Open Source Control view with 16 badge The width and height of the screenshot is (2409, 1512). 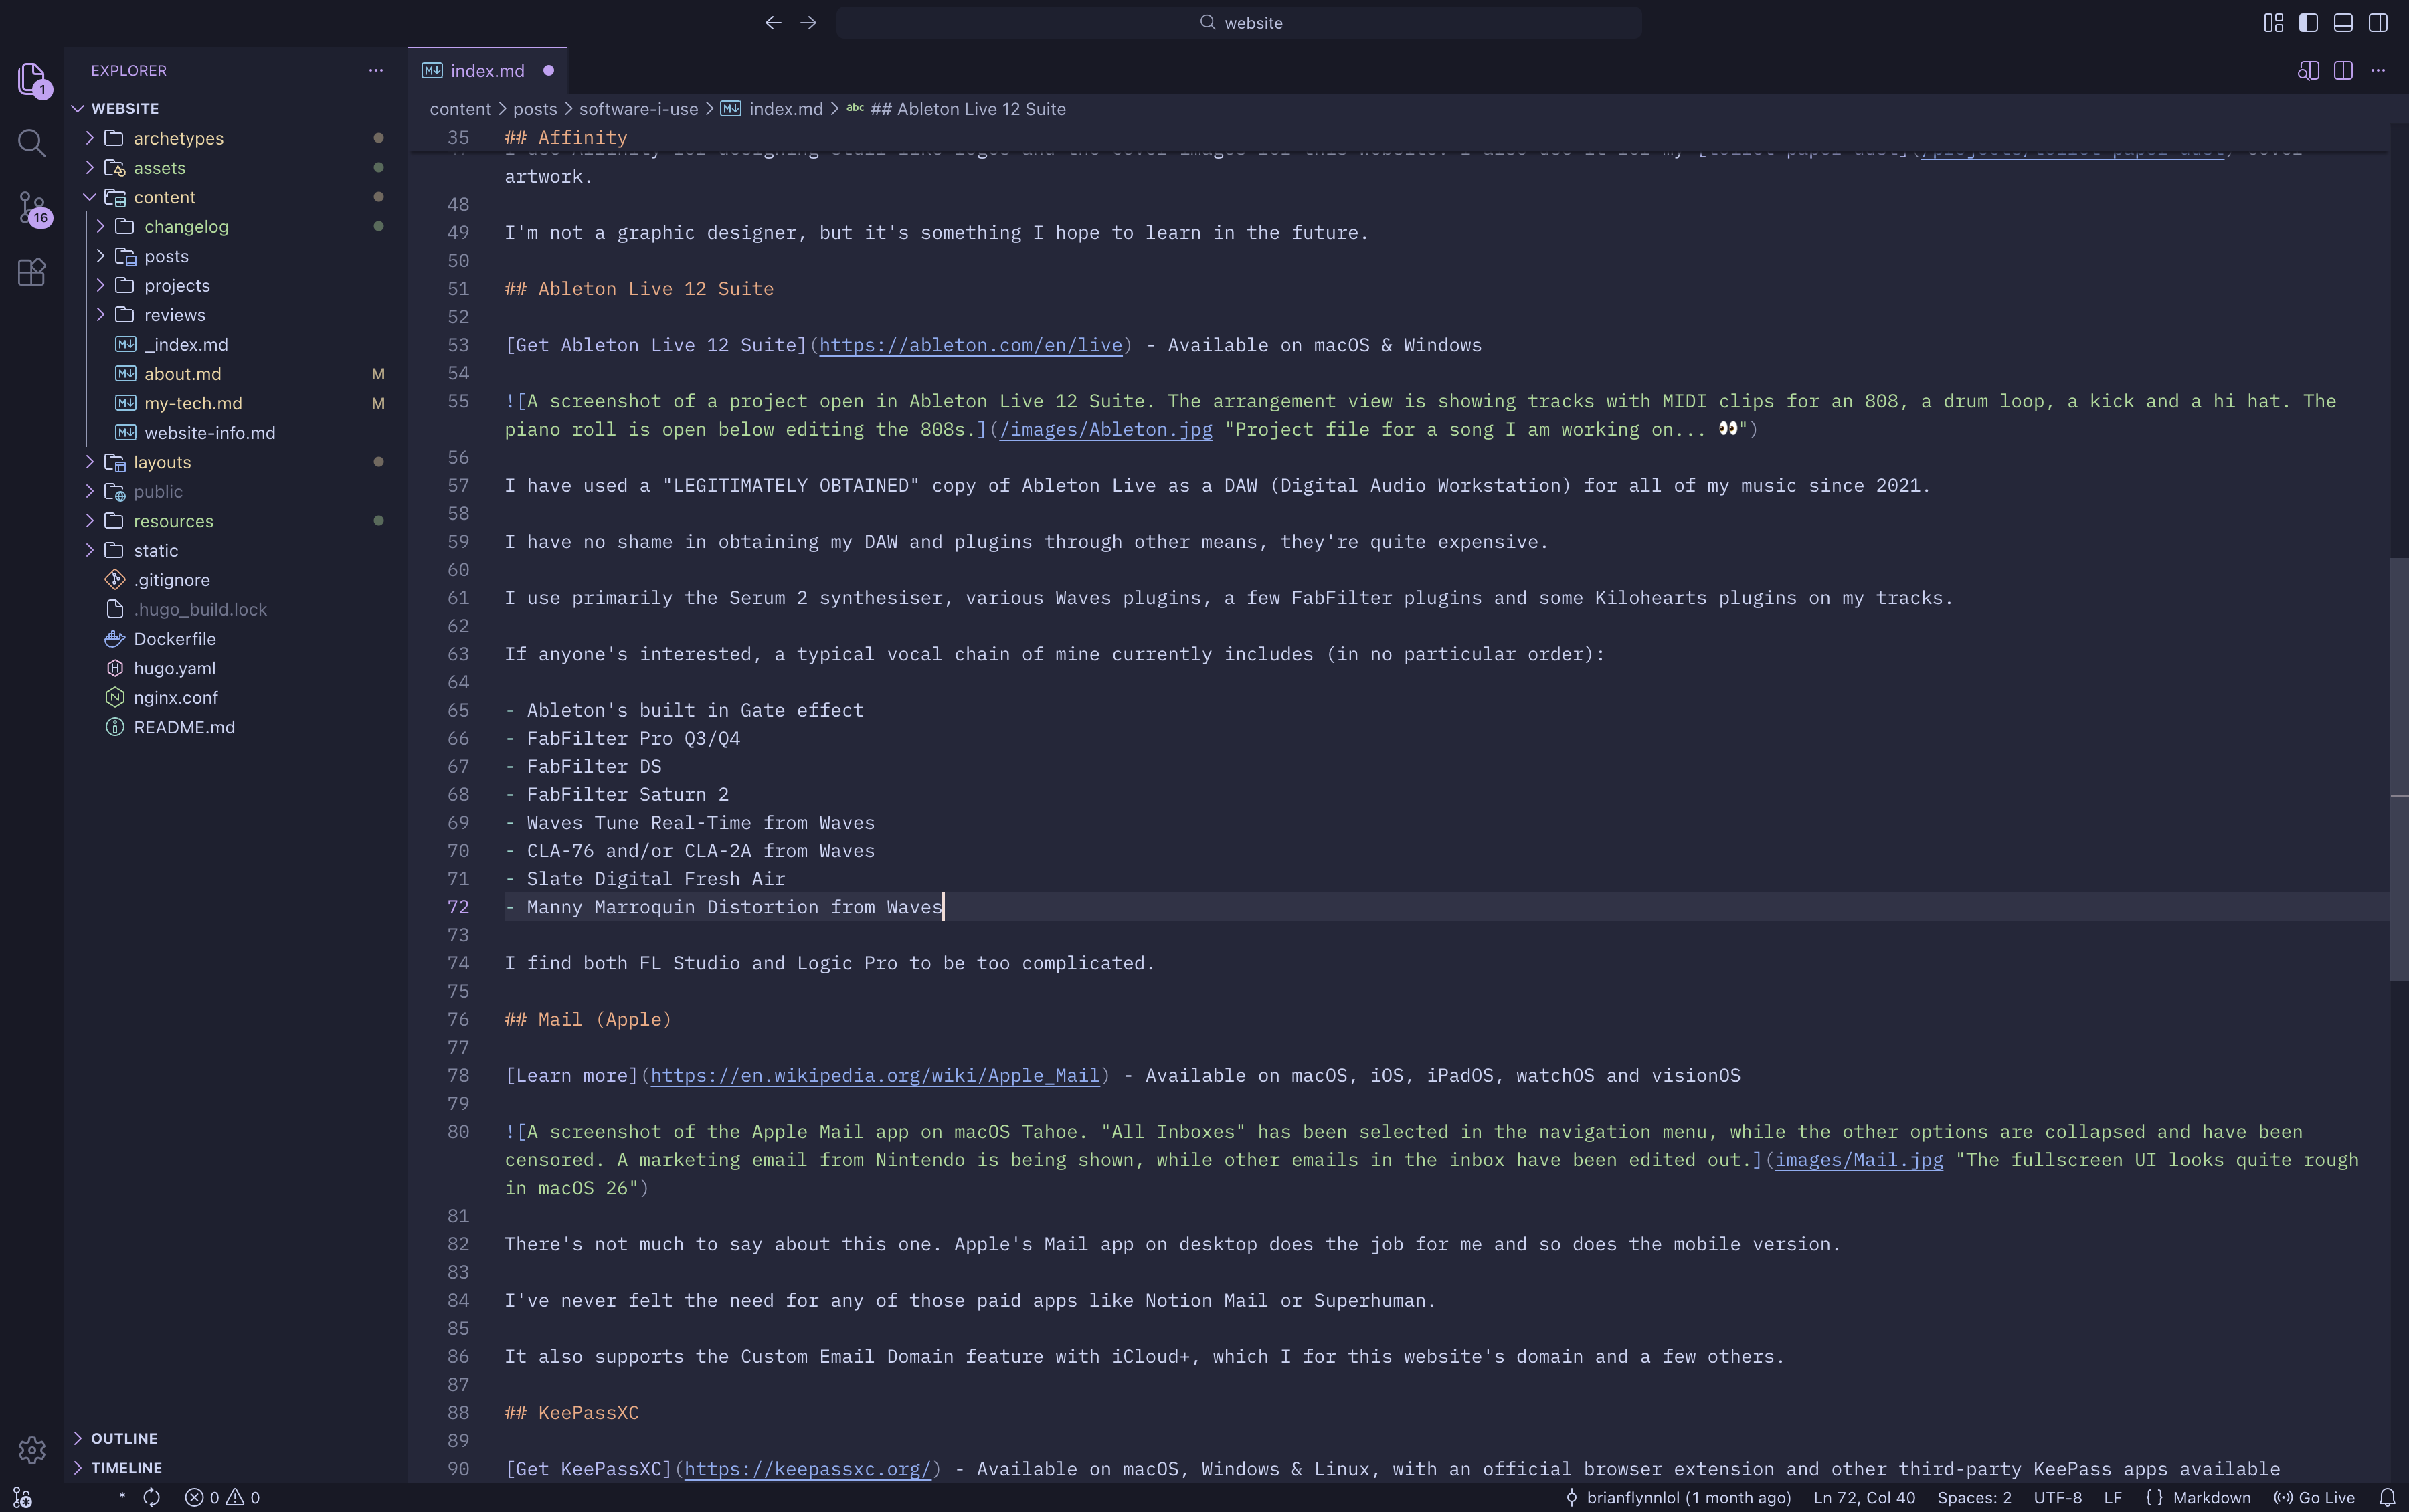click(32, 208)
